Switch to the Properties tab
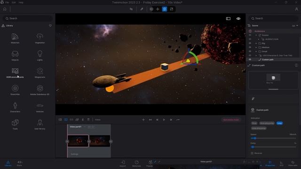 tap(270, 163)
